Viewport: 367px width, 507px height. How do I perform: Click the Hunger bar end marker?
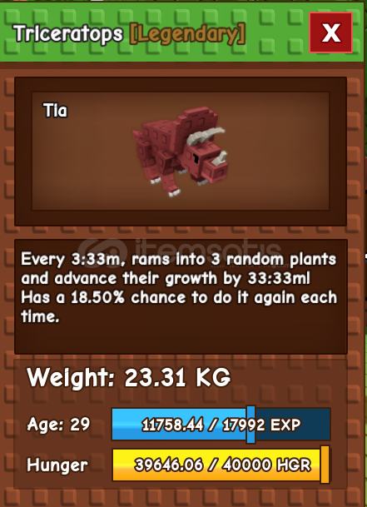point(325,465)
